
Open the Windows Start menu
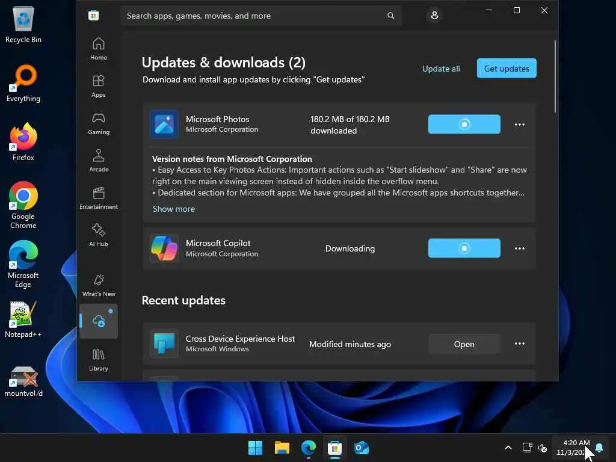[x=255, y=448]
